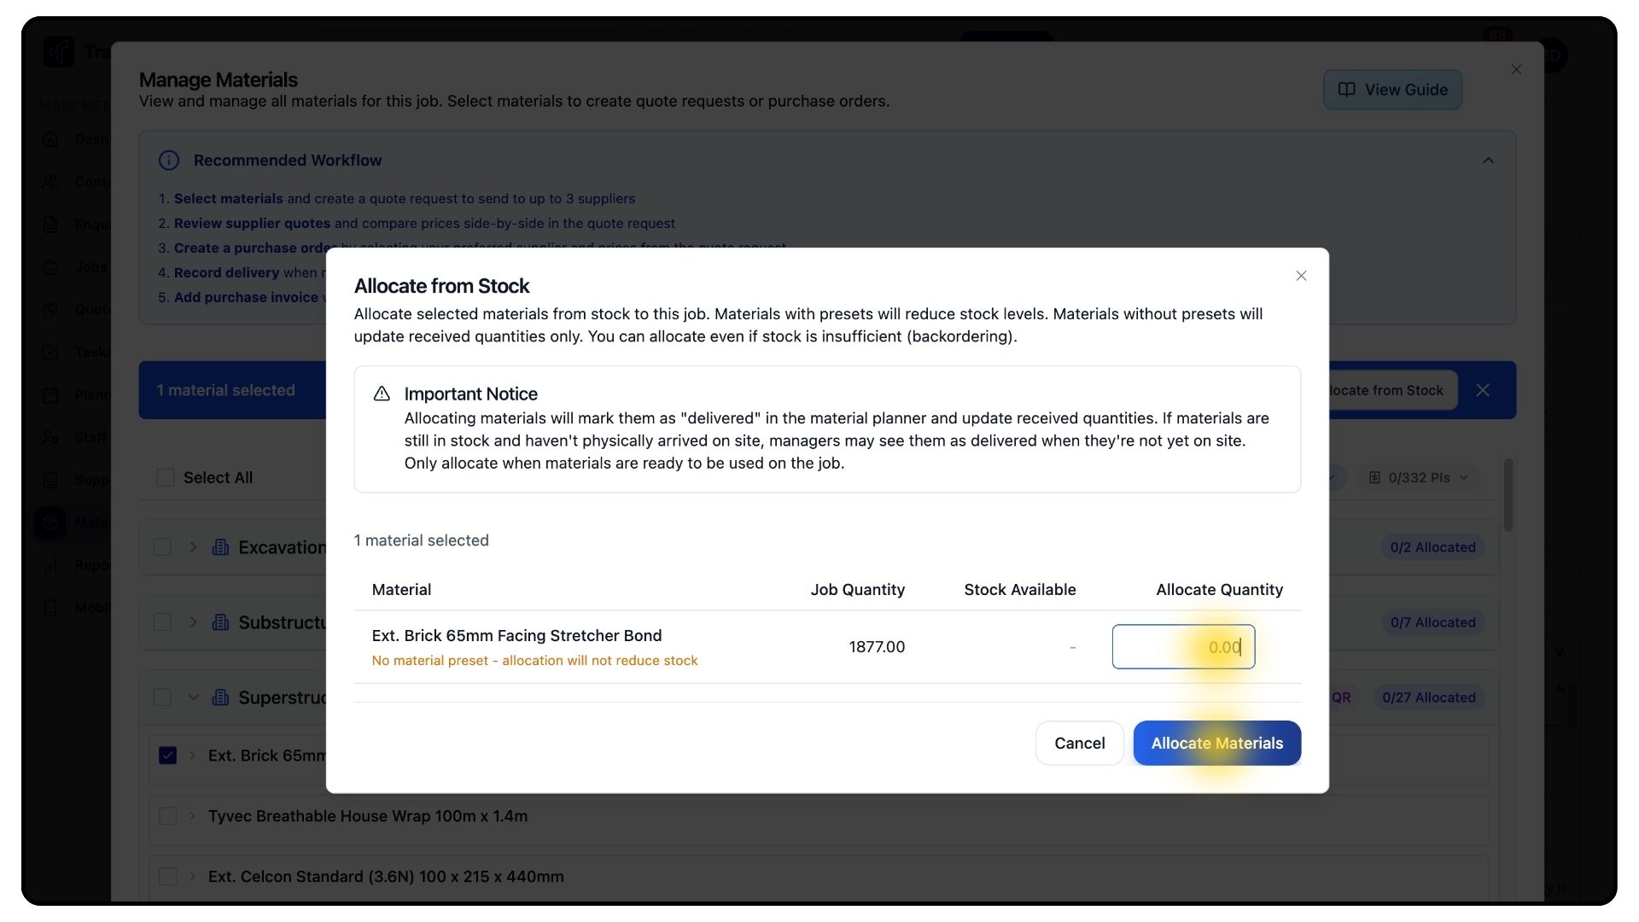
Task: Open the 0/332 PIs dropdown
Action: click(x=1419, y=477)
